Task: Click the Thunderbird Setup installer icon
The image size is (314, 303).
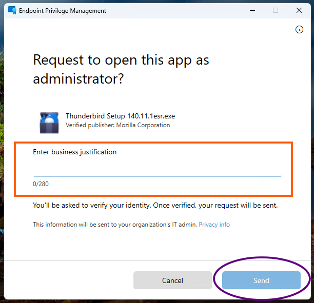Action: point(49,123)
